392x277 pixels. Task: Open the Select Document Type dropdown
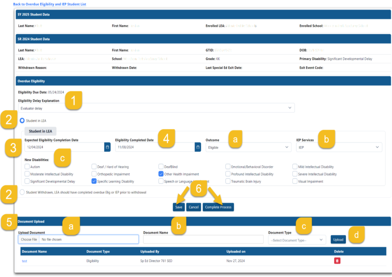[297, 240]
